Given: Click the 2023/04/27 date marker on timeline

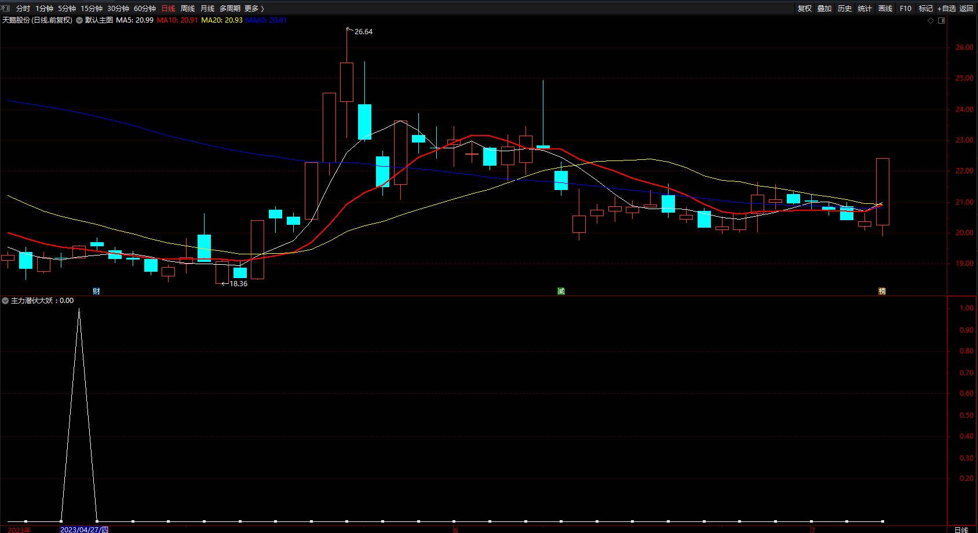Looking at the screenshot, I should tap(84, 530).
